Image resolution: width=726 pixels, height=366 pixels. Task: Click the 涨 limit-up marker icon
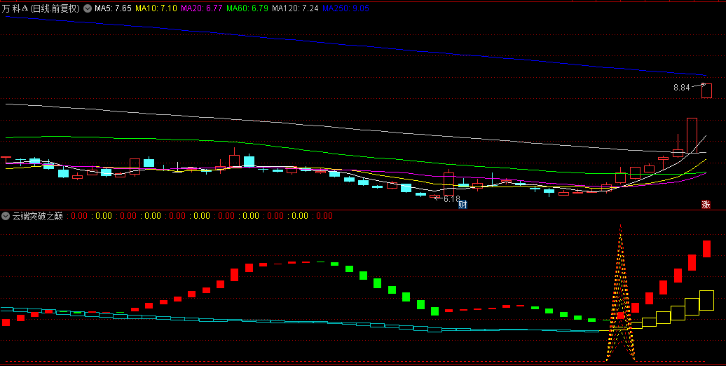pos(706,204)
